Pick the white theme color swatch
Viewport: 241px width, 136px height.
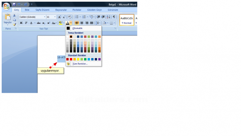[67, 37]
